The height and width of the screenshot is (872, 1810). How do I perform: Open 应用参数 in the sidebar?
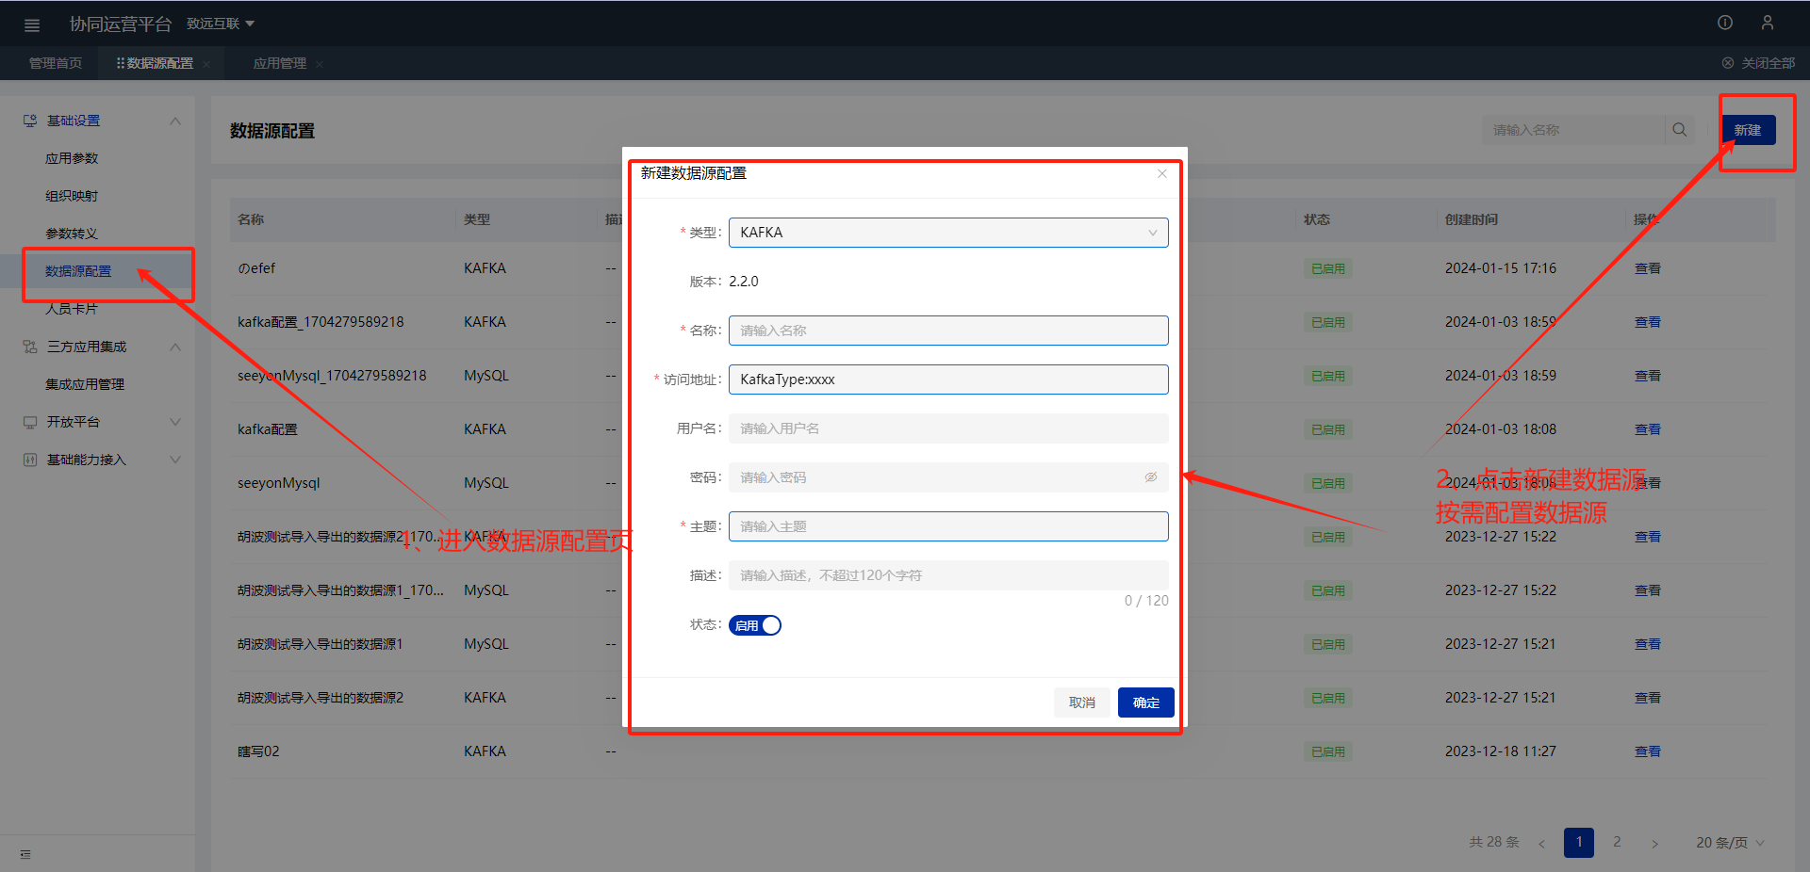click(x=72, y=158)
